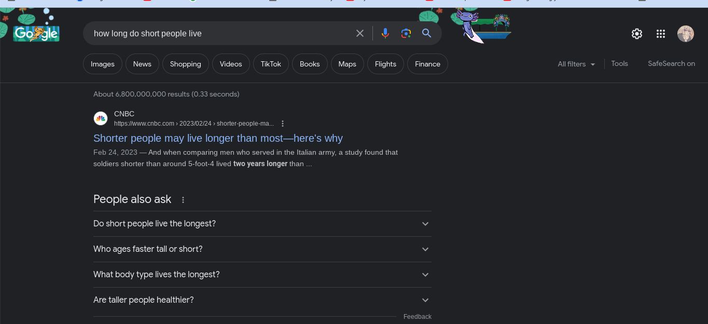The width and height of the screenshot is (708, 324).
Task: Select the Videos filter tab
Action: [x=231, y=64]
